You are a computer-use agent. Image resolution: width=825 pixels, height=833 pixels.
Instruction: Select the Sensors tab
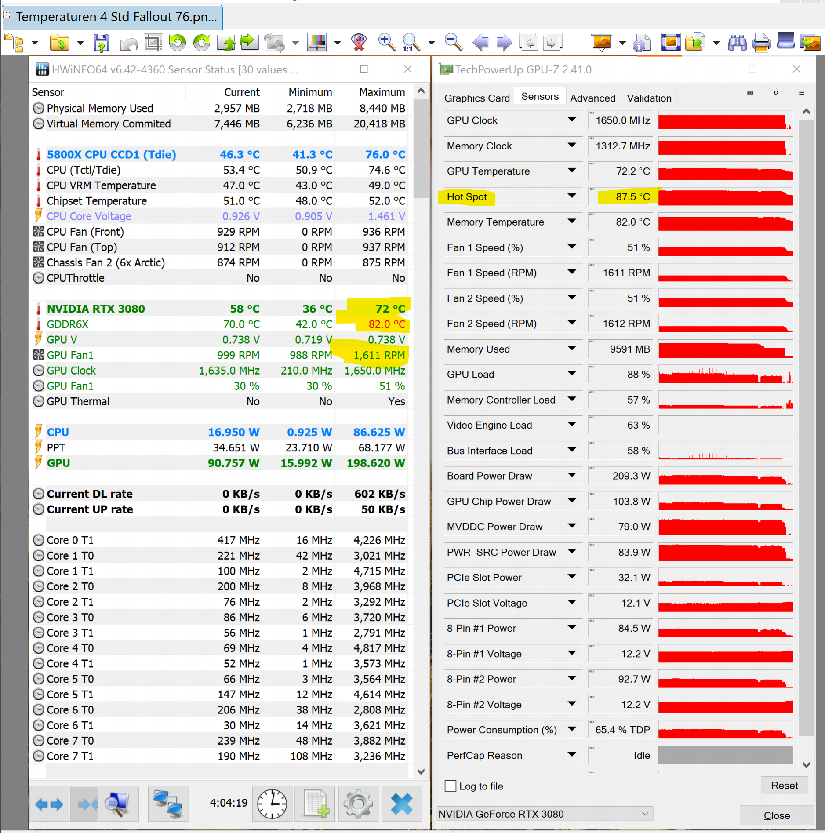[540, 97]
